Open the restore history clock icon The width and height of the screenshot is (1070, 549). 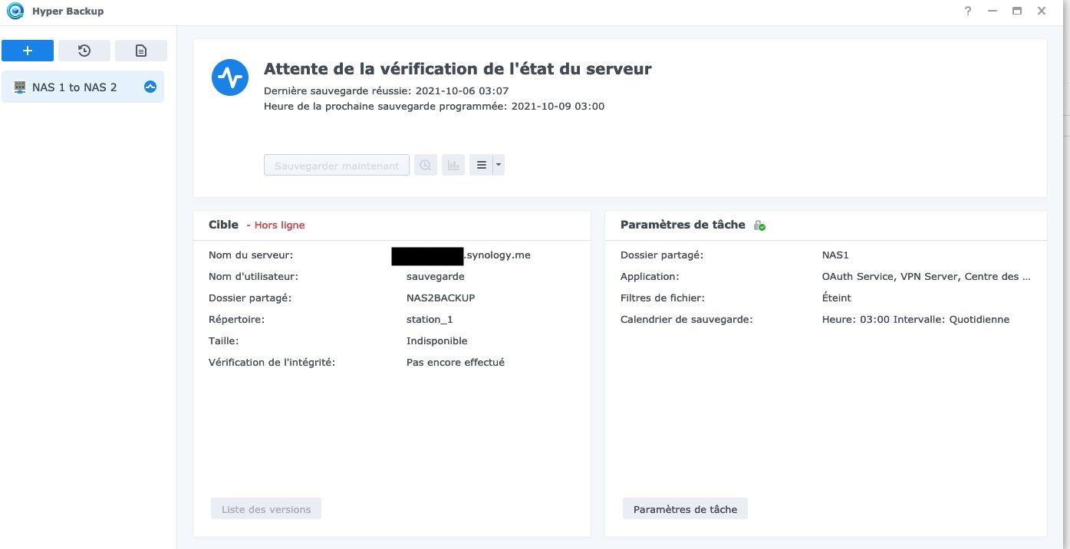[84, 51]
